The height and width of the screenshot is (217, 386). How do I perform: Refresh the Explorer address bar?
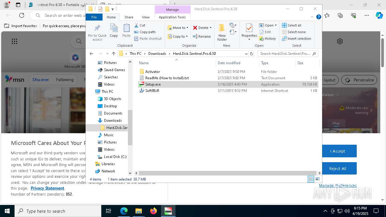(x=252, y=54)
